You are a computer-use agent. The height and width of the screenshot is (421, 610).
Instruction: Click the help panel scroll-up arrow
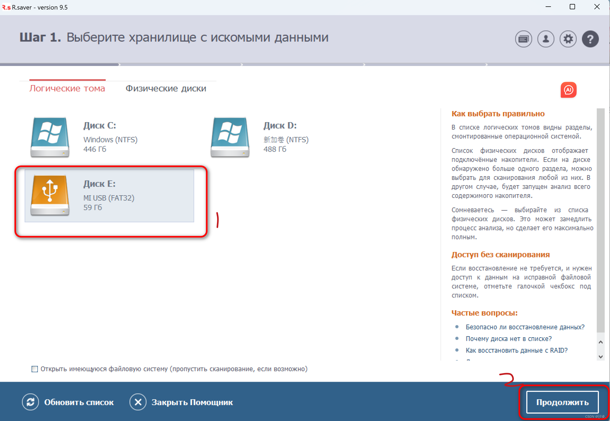(x=600, y=342)
